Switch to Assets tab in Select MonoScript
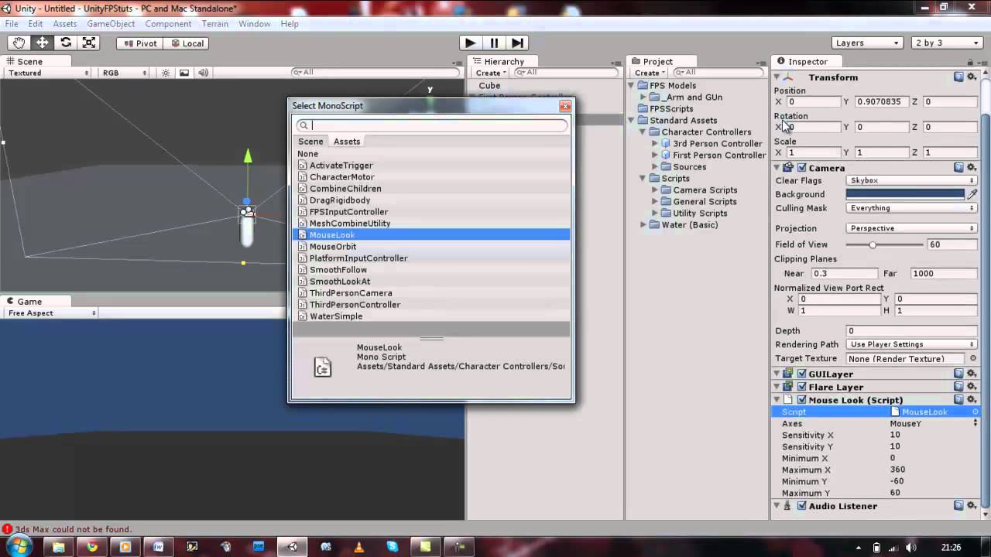Viewport: 991px width, 557px height. click(347, 142)
